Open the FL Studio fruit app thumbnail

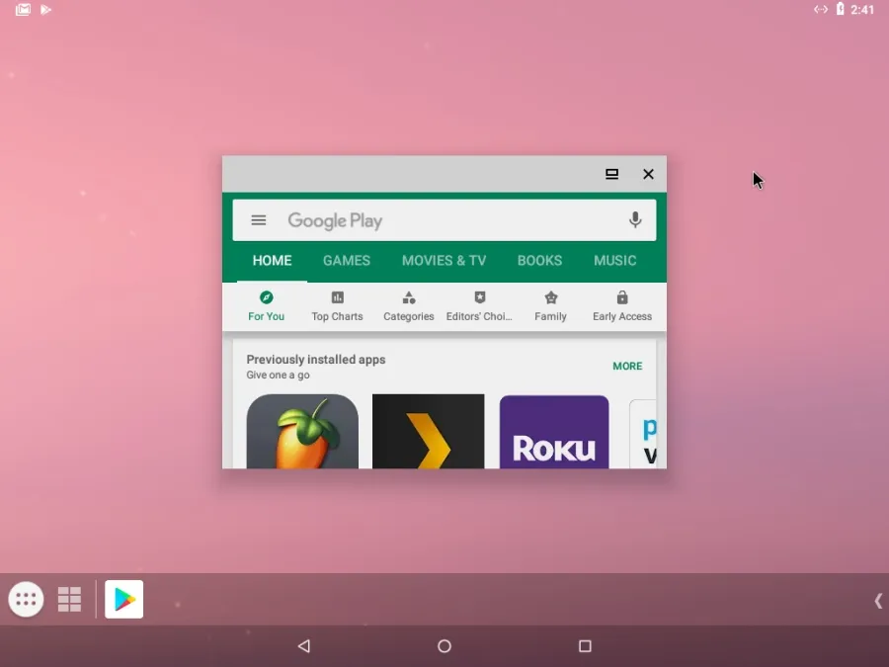coord(302,432)
